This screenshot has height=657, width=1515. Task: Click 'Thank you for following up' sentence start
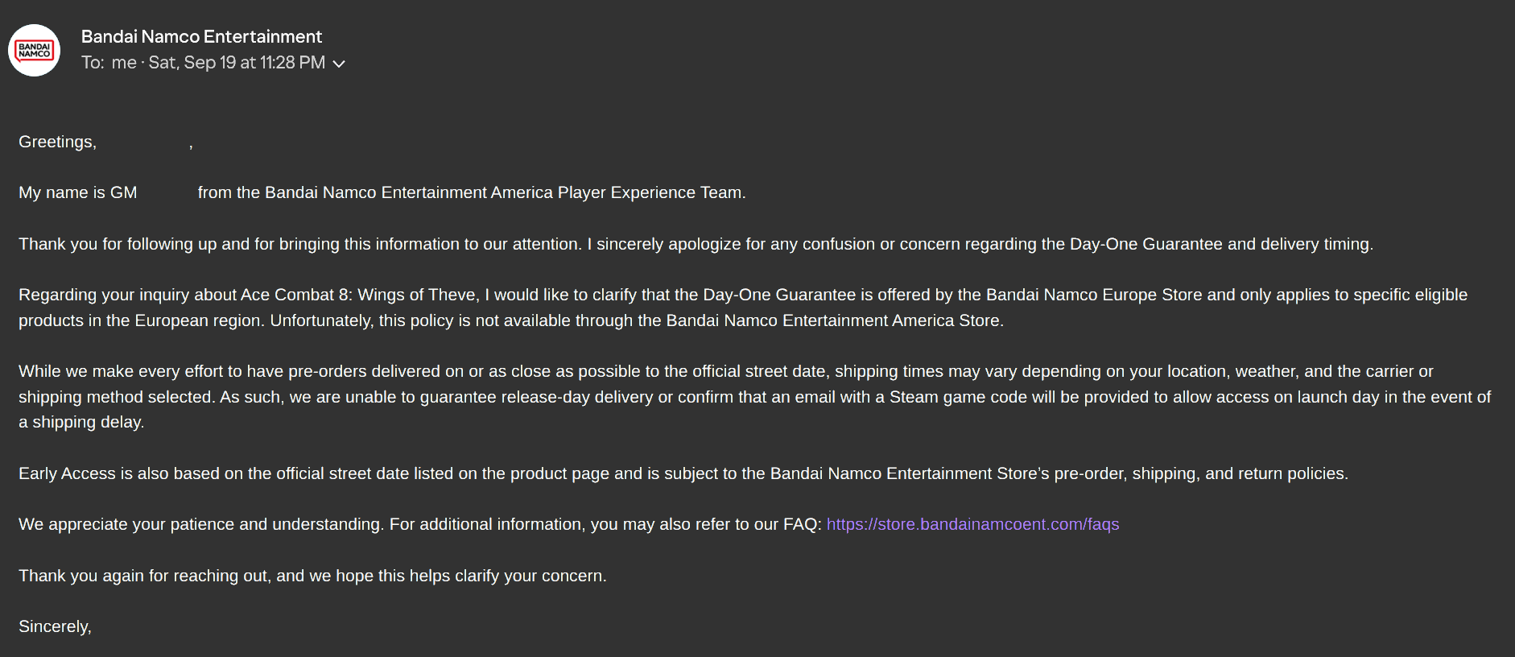118,244
